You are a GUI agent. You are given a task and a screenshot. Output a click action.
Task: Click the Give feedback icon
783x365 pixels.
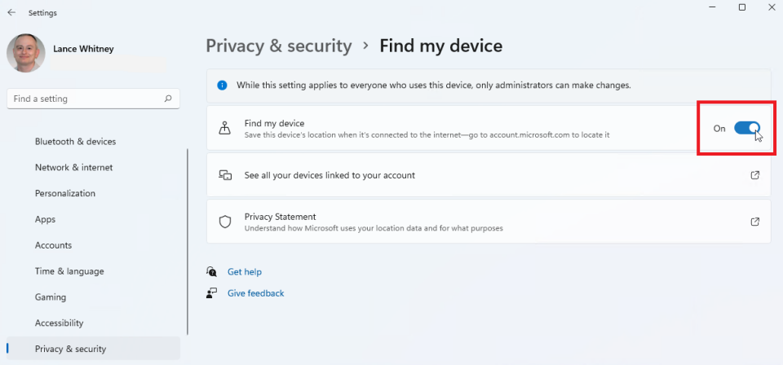pos(212,293)
